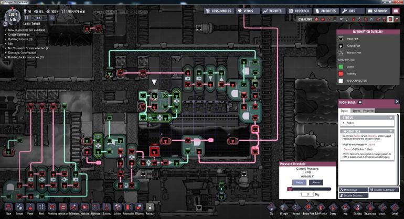Collapse the Information section
This screenshot has height=219, width=404.
pyautogui.click(x=390, y=131)
